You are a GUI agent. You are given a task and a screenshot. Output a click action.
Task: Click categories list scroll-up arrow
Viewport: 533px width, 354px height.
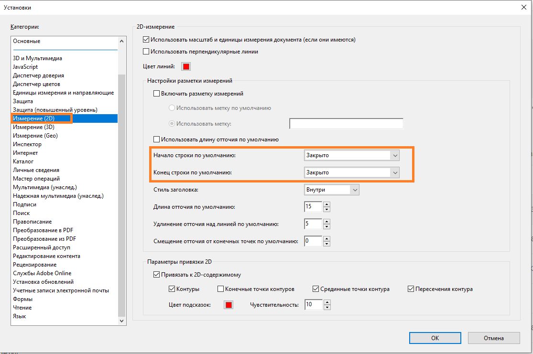(x=122, y=41)
